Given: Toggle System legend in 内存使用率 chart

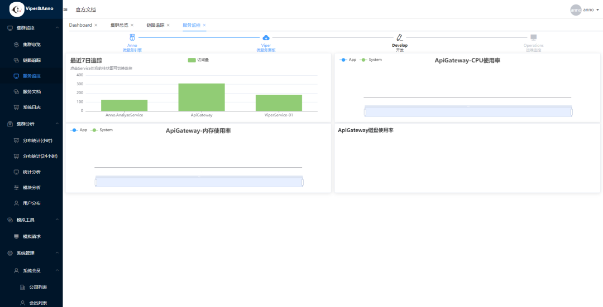Looking at the screenshot, I should click(x=102, y=130).
